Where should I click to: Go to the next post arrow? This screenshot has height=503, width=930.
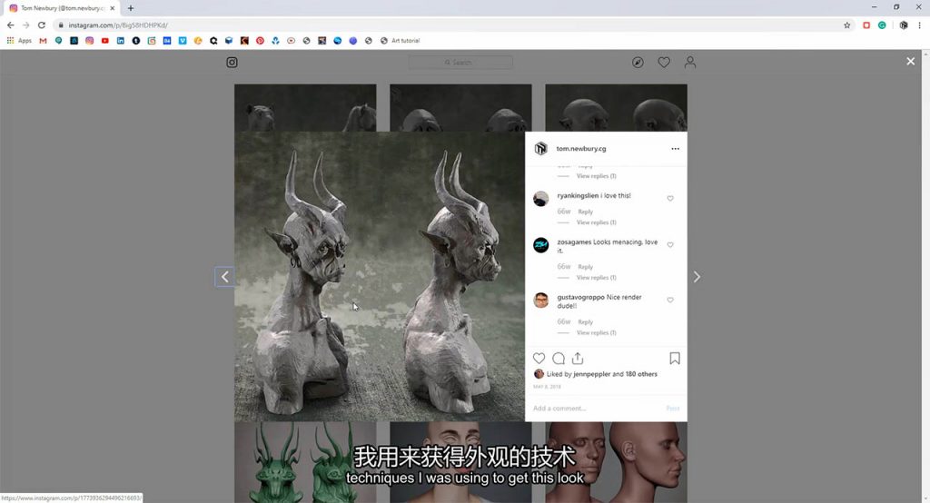point(697,277)
